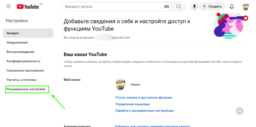256x127 pixels.
Task: Click the Настройки sidebar title
Action: [x=17, y=21]
